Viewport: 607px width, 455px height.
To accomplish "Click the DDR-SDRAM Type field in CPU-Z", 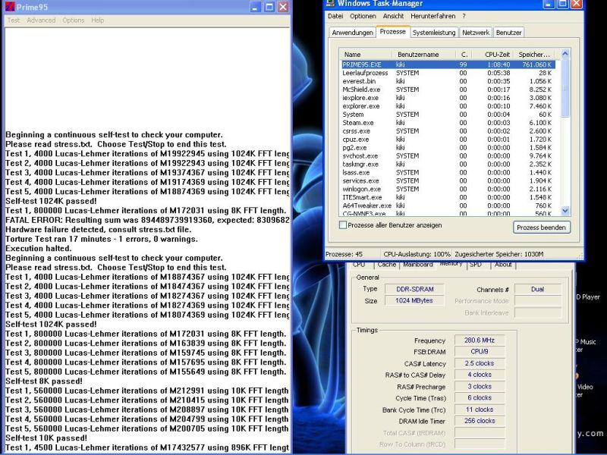I will (414, 289).
